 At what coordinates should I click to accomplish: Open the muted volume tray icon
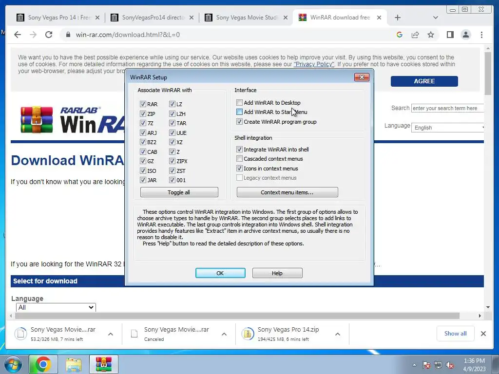tap(450, 365)
